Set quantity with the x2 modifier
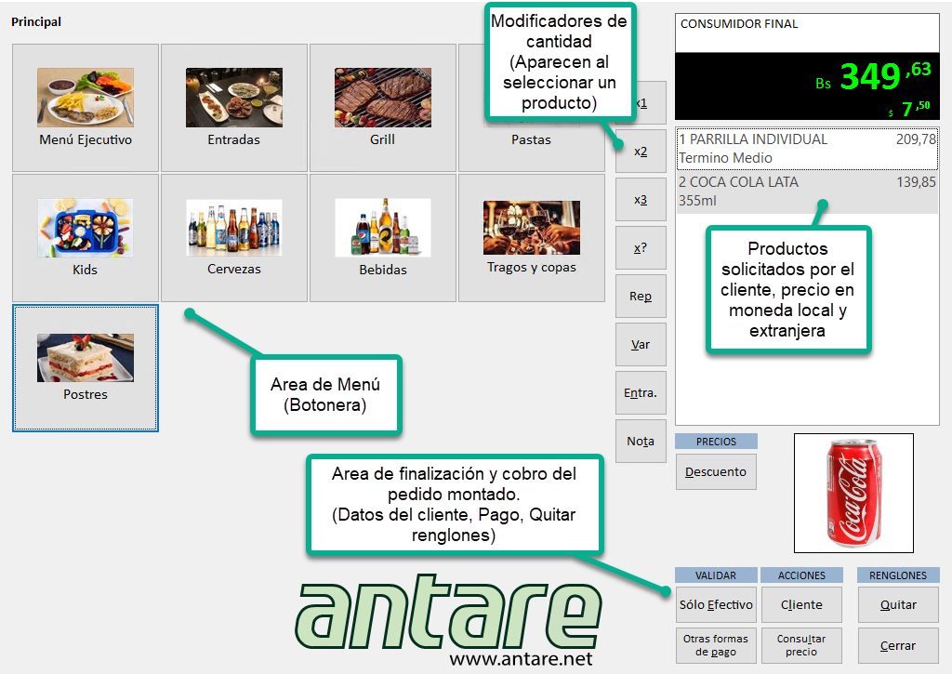952x674 pixels. (x=641, y=152)
